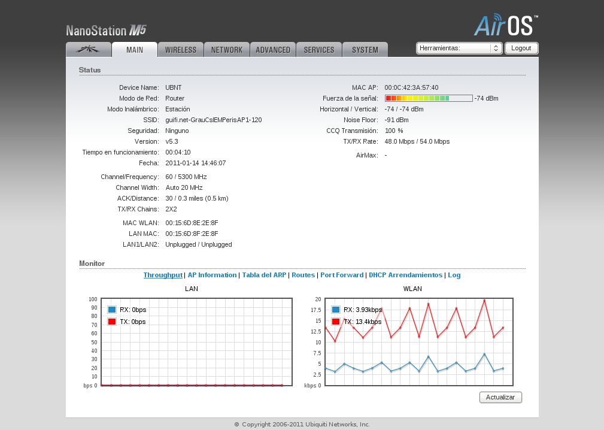The image size is (604, 430).
Task: Switch to the Wireless tab
Action: coord(181,50)
